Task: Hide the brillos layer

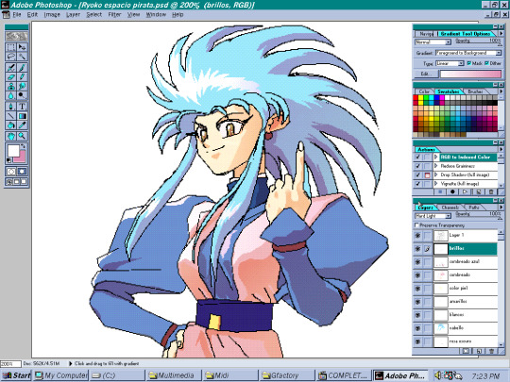Action: pos(418,248)
